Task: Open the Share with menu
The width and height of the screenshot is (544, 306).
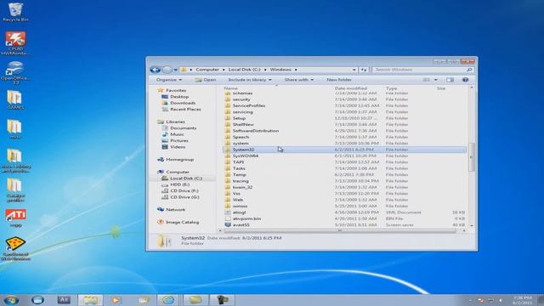Action: [x=298, y=80]
